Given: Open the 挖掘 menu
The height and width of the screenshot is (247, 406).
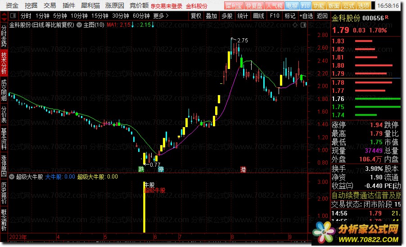Looking at the screenshot, I should click(x=31, y=5).
